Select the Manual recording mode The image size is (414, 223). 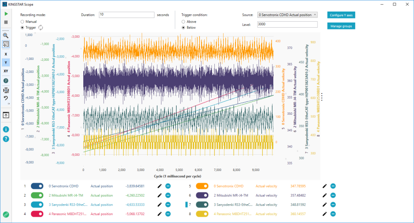click(x=22, y=22)
